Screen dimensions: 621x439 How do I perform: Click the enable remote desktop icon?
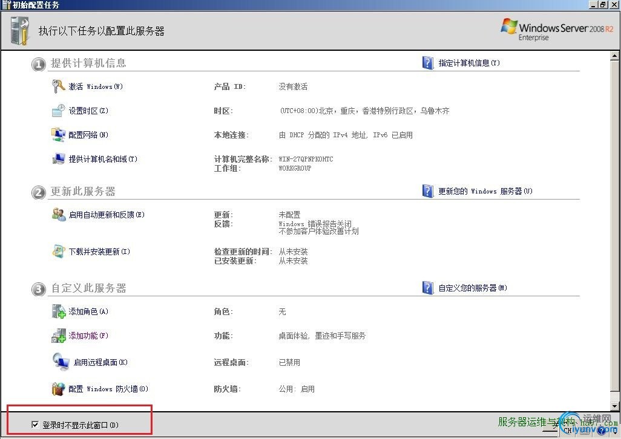(x=61, y=362)
